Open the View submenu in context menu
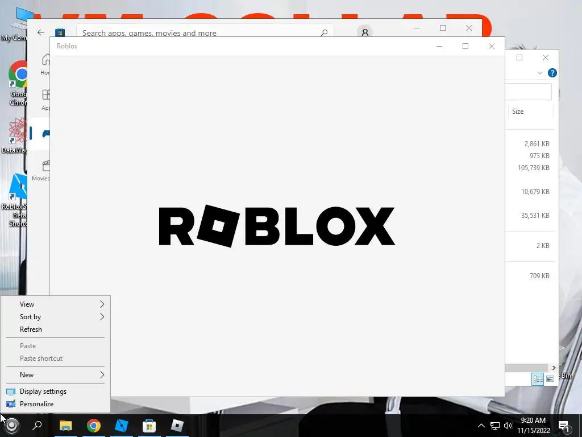 pyautogui.click(x=56, y=304)
